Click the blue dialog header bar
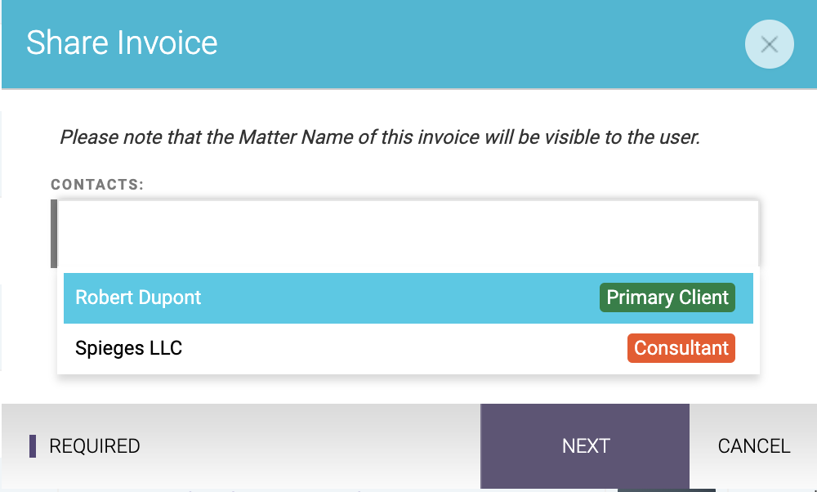The image size is (817, 492). pos(409,44)
